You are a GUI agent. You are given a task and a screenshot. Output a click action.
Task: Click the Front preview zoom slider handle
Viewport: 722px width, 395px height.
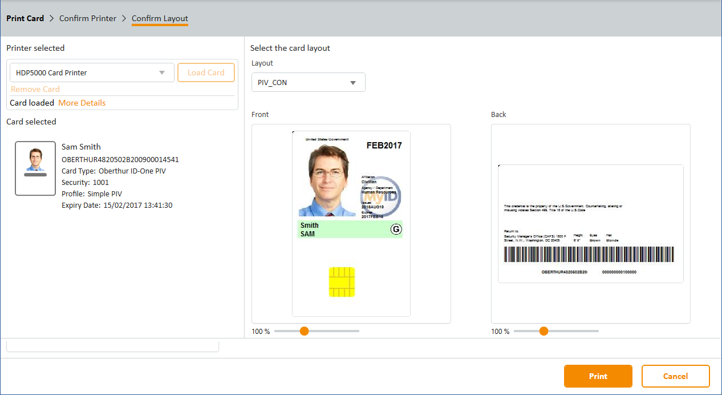(304, 331)
